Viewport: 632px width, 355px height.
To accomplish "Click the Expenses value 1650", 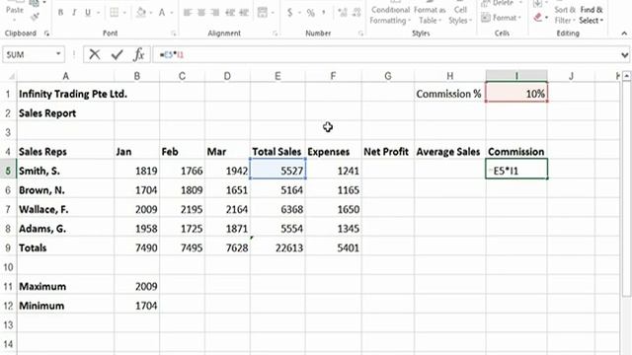I will (x=334, y=209).
